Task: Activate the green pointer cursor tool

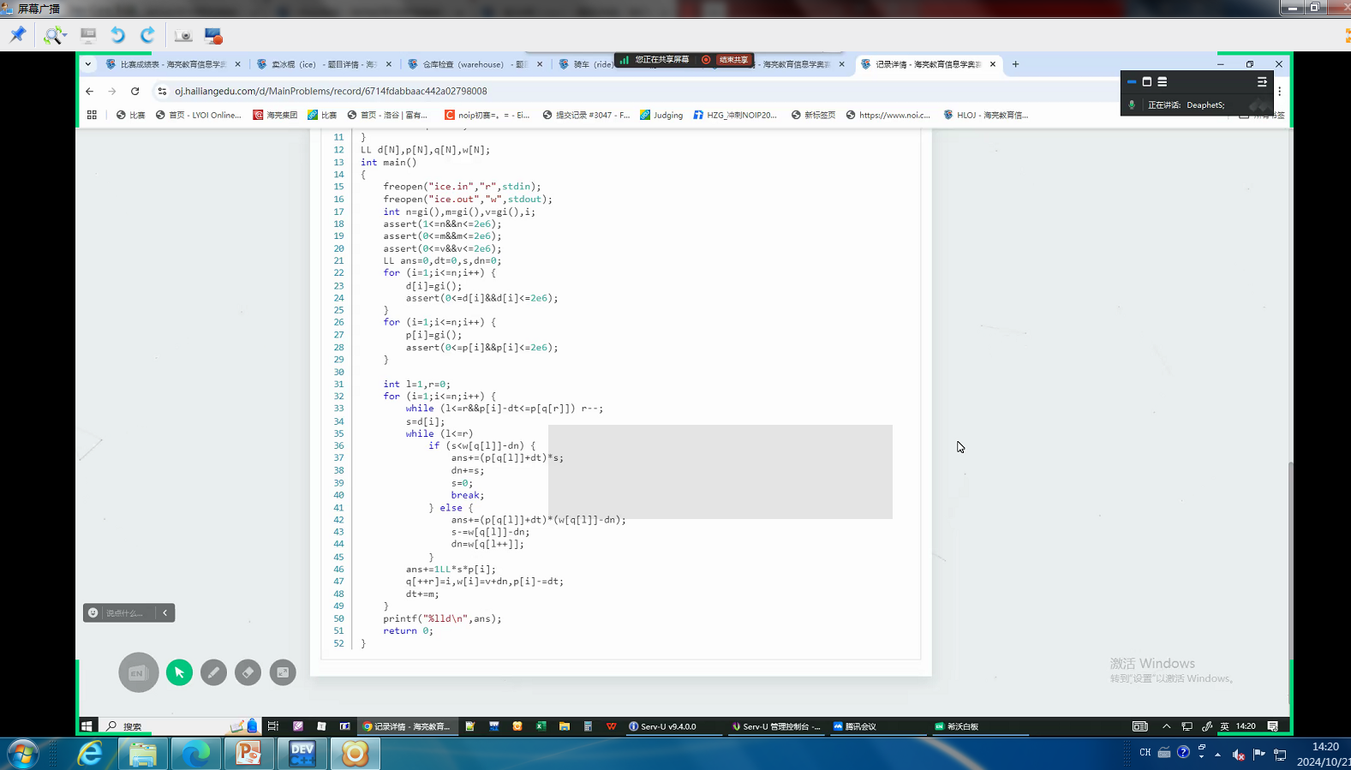Action: click(x=179, y=672)
